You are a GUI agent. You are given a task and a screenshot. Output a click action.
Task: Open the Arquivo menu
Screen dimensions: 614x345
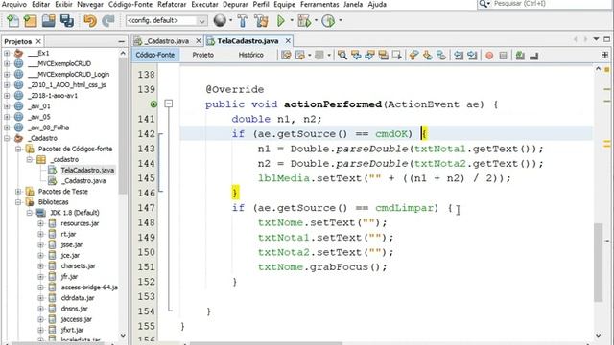14,4
